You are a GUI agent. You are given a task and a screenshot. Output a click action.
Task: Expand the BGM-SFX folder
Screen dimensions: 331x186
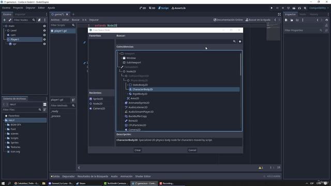(x=6, y=125)
